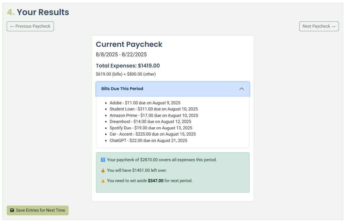
Task: Click the Total Expenses heading
Action: (128, 66)
